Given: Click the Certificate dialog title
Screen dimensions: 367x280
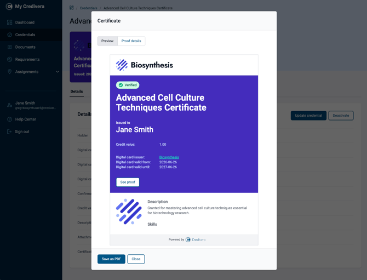Looking at the screenshot, I should pos(109,21).
